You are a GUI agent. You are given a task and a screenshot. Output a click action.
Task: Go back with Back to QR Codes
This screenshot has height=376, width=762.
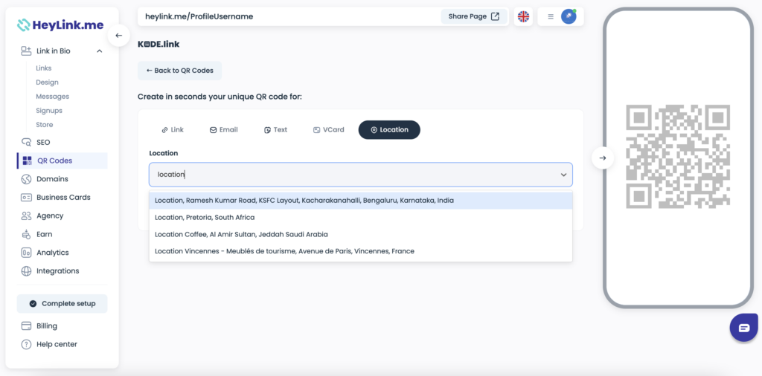point(180,71)
